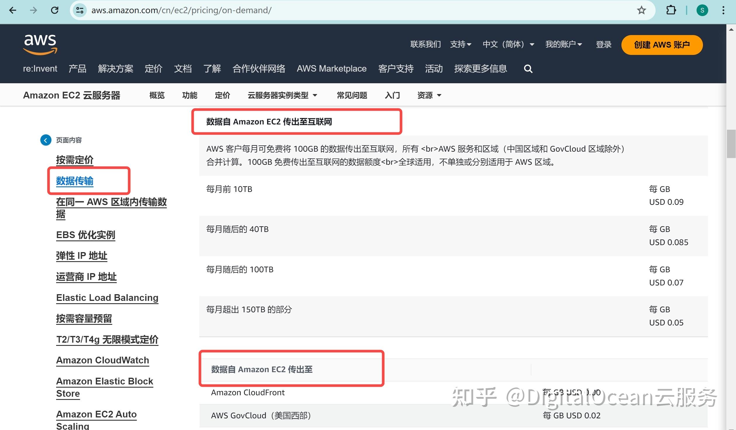Click the collapse page content arrow icon
This screenshot has width=736, height=430.
coord(46,140)
